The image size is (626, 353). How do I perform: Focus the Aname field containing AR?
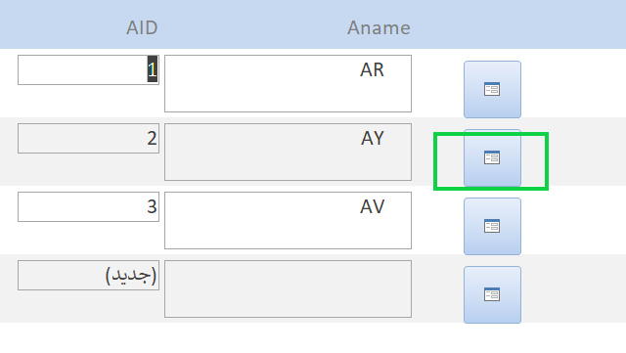(x=288, y=83)
